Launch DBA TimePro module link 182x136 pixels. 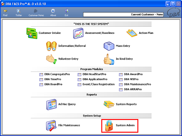tap(53, 79)
